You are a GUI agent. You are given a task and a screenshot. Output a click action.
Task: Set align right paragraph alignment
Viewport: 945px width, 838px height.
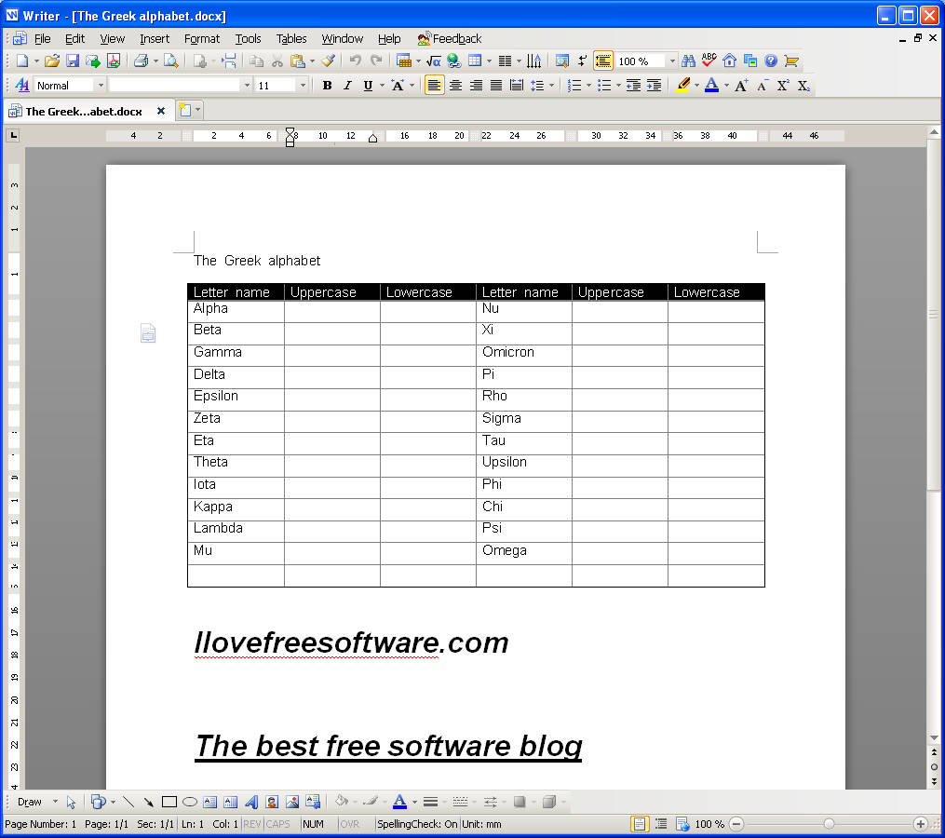pyautogui.click(x=476, y=86)
